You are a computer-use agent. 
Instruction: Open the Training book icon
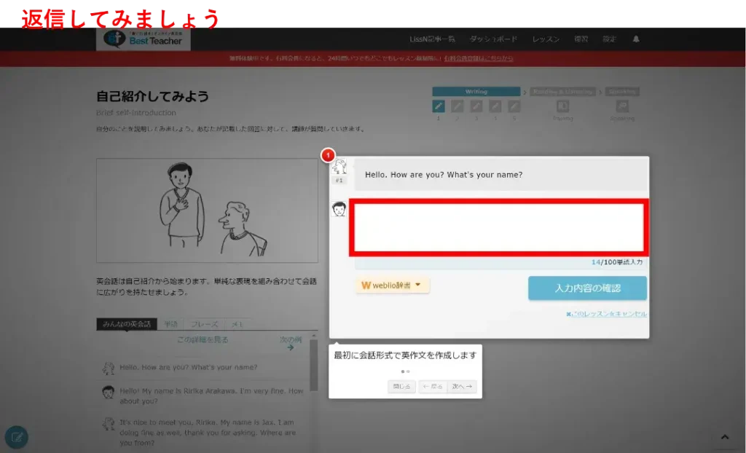[x=563, y=106]
